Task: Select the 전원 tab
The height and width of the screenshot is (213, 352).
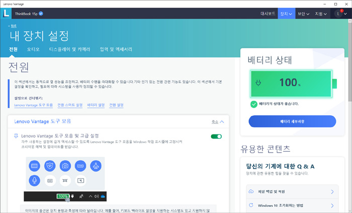Action: tap(13, 49)
